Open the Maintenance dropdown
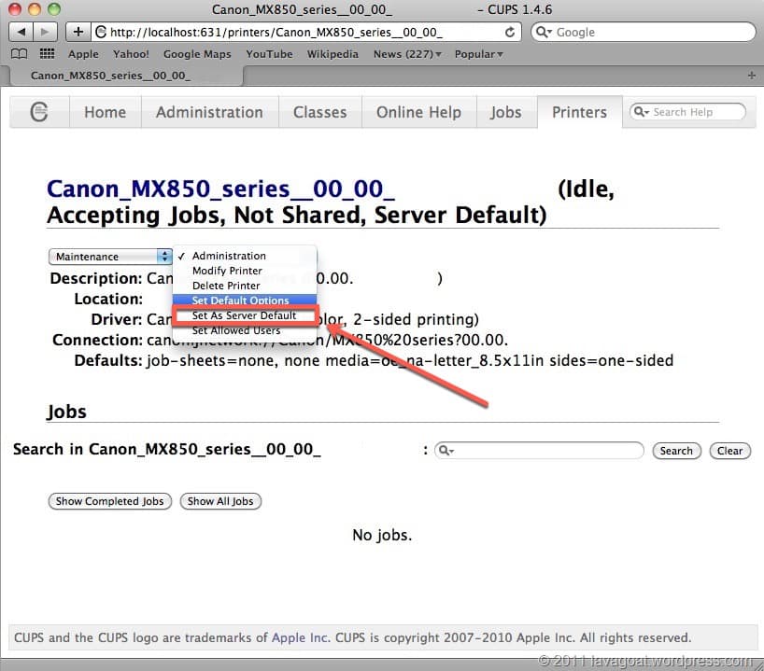 (110, 257)
